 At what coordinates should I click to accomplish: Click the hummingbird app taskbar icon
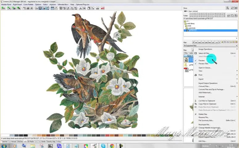click(94, 146)
